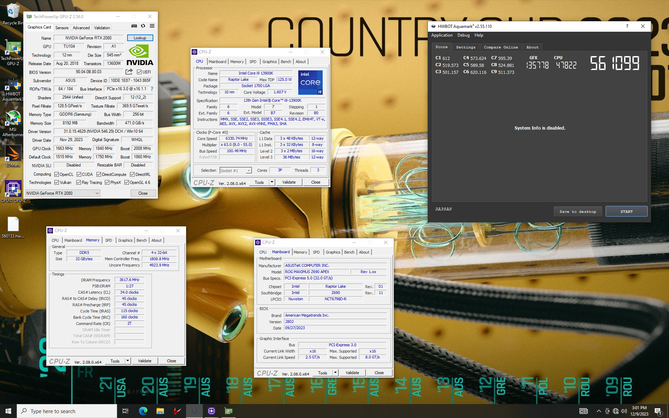Open Bench tab in CPU-Z CPU window
This screenshot has width=669, height=418.
pos(286,62)
